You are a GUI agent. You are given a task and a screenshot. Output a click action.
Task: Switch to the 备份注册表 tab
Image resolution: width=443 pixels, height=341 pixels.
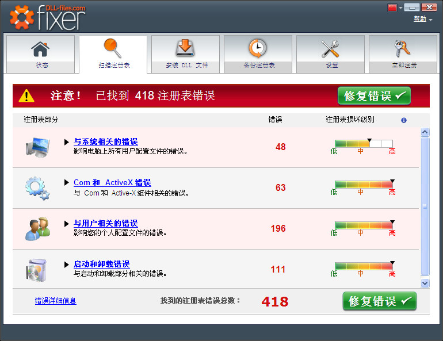point(258,54)
